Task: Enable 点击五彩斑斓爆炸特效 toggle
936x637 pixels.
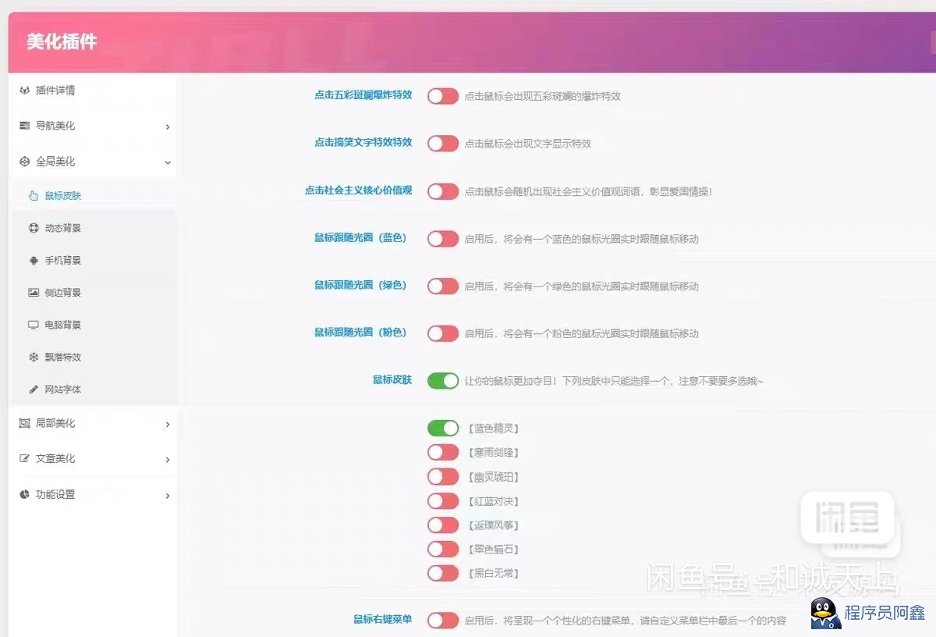Action: click(x=442, y=96)
